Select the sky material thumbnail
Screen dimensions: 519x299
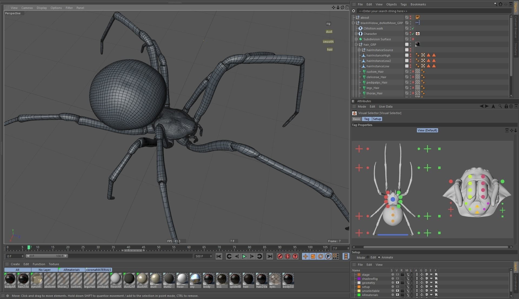(x=195, y=280)
